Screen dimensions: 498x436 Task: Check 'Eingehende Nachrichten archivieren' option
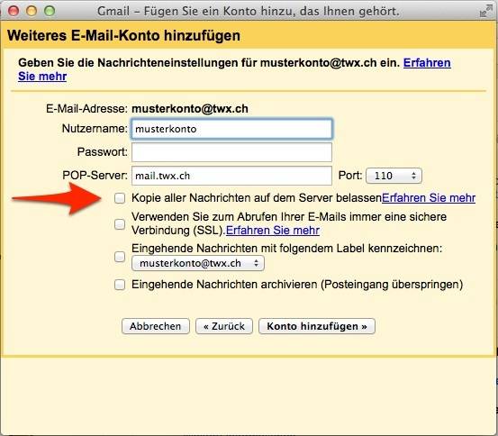point(120,285)
